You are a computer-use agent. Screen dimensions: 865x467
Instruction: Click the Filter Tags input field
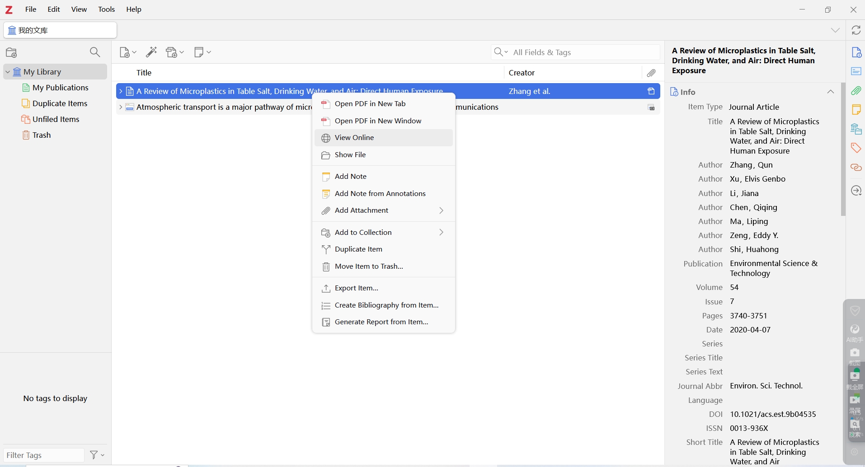tap(44, 455)
